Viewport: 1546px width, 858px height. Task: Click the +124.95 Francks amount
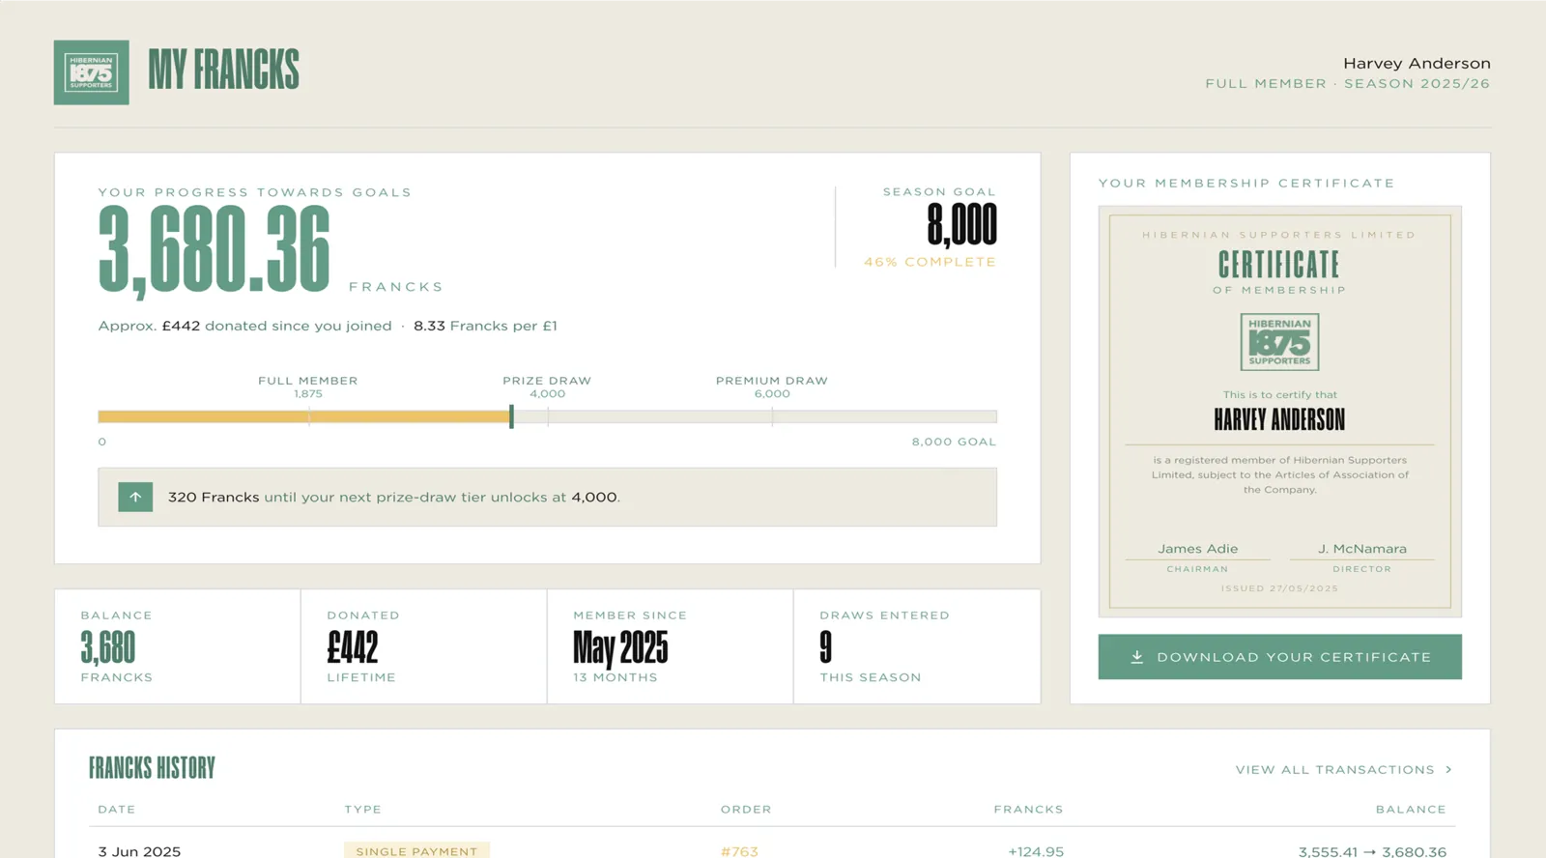click(1036, 851)
